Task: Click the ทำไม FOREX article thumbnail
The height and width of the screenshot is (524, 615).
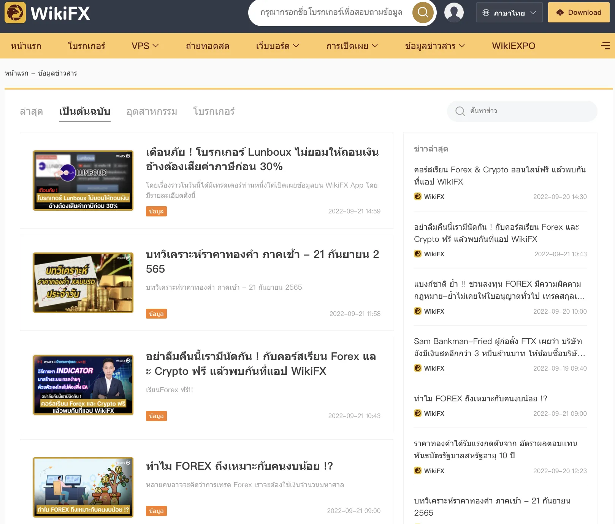Action: point(83,487)
